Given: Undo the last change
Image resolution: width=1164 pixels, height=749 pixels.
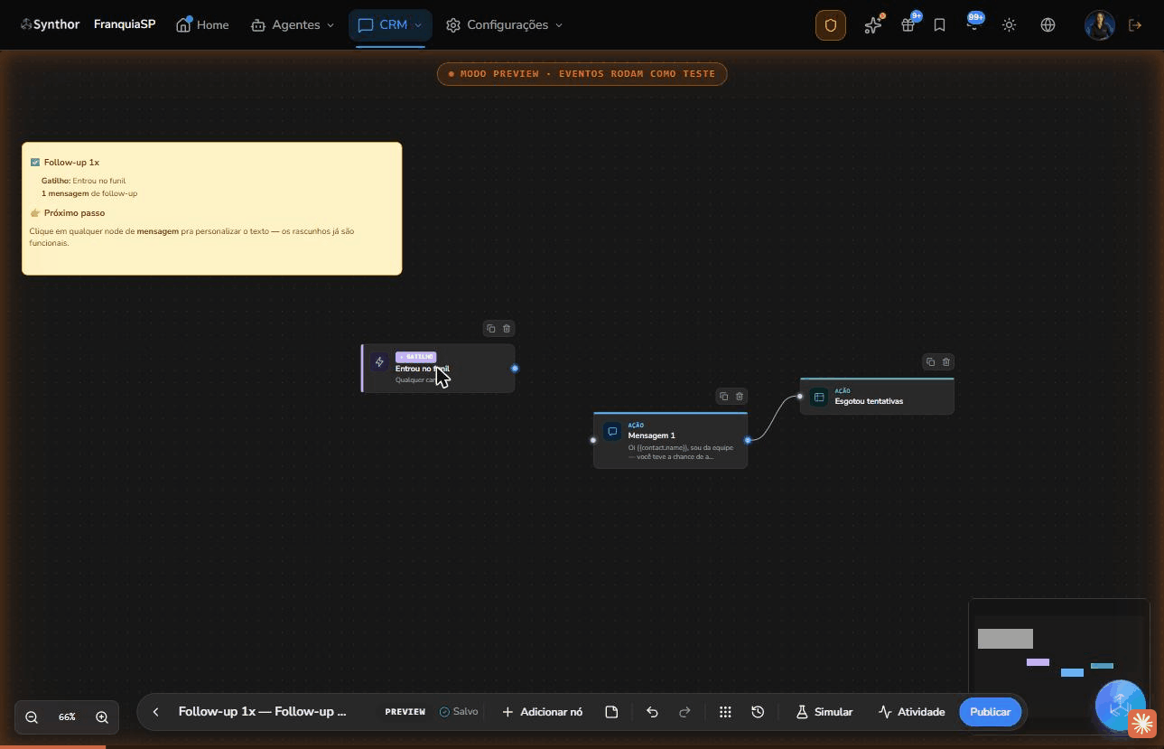Looking at the screenshot, I should [x=652, y=712].
